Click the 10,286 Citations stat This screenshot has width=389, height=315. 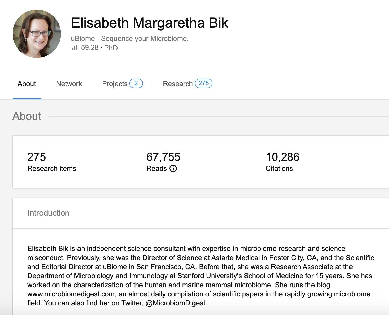coord(282,157)
